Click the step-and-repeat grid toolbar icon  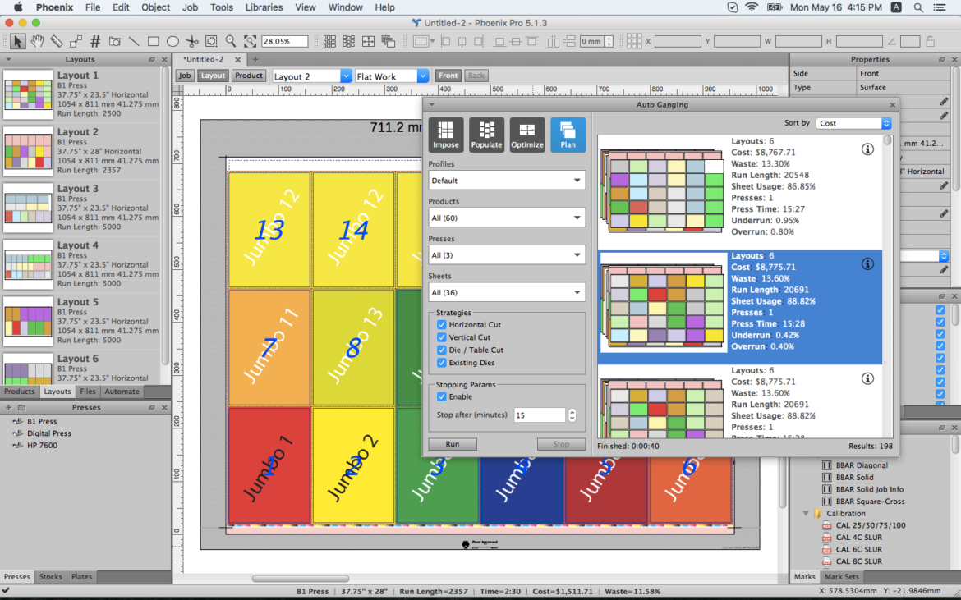[329, 42]
